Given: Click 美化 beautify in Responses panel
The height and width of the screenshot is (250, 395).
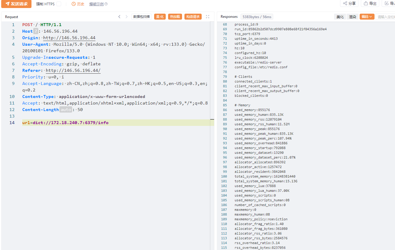Looking at the screenshot, I should tap(340, 17).
